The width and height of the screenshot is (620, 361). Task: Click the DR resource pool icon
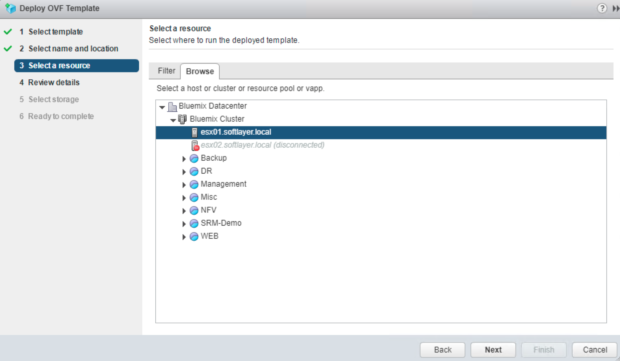pyautogui.click(x=194, y=171)
